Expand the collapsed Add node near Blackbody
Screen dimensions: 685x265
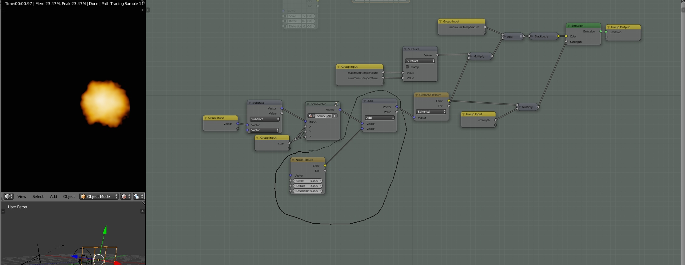505,37
